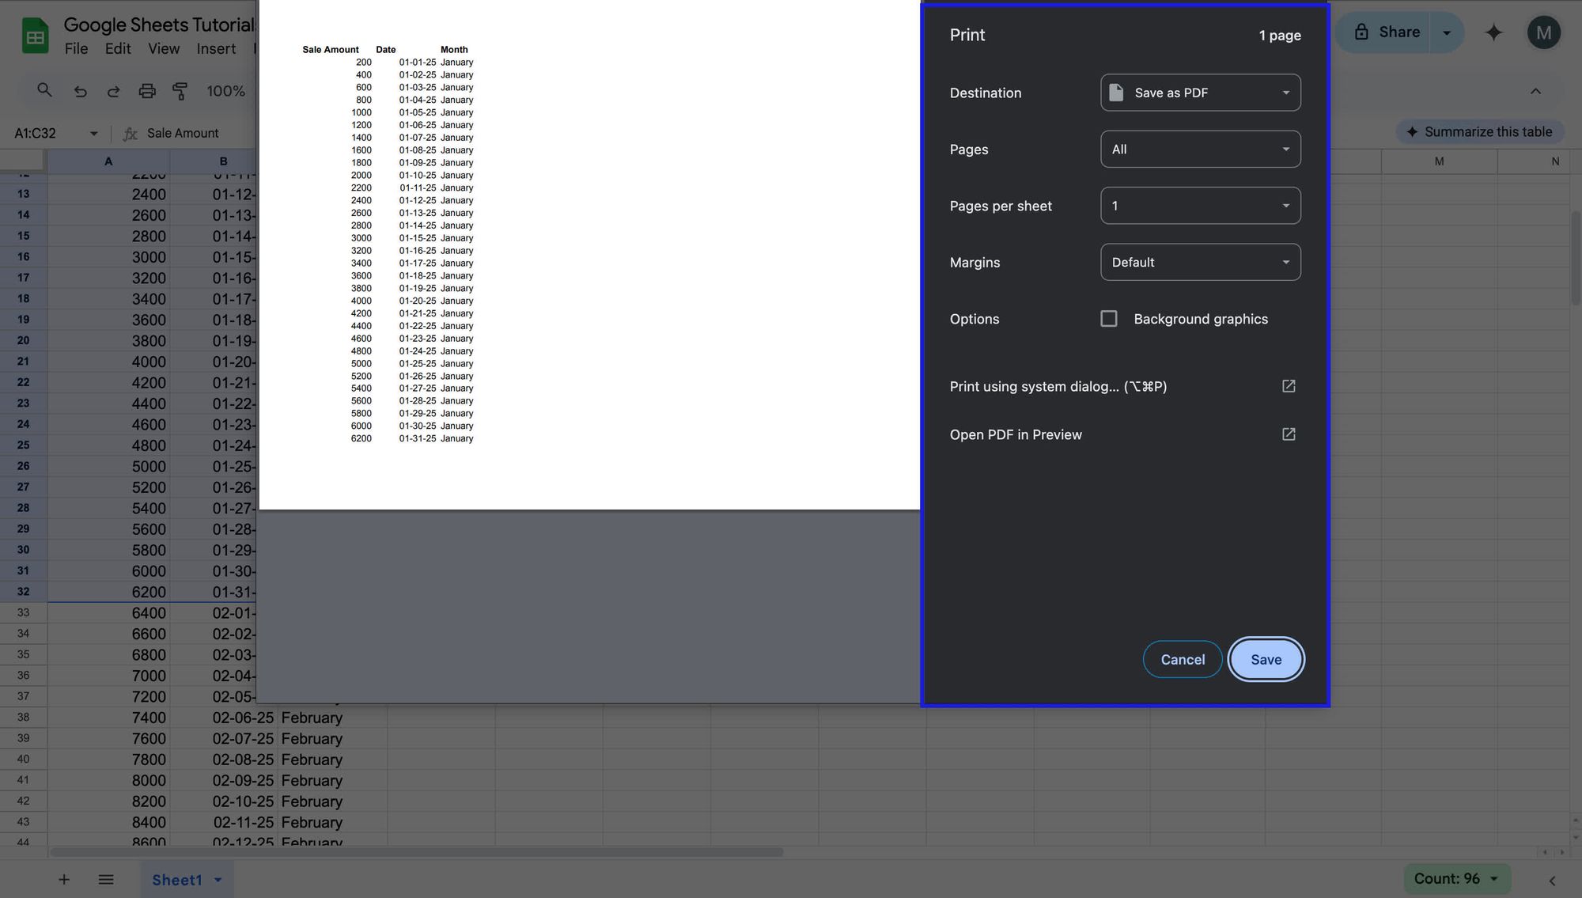Open the Gemini sparkle icon
Viewport: 1582px width, 898px height.
point(1493,32)
